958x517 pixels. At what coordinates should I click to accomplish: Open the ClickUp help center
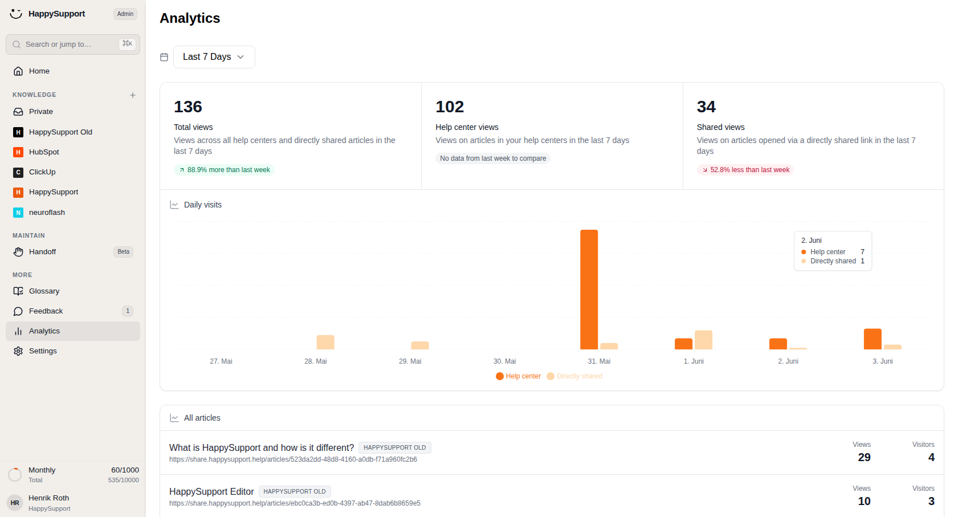73,172
